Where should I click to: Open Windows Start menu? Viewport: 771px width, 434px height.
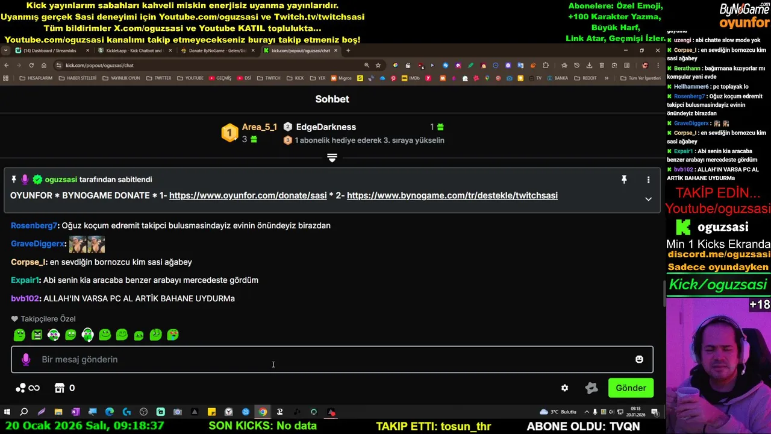7,412
